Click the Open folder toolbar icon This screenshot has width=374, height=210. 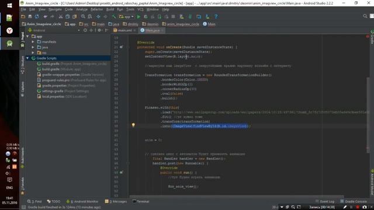[x=23, y=17]
